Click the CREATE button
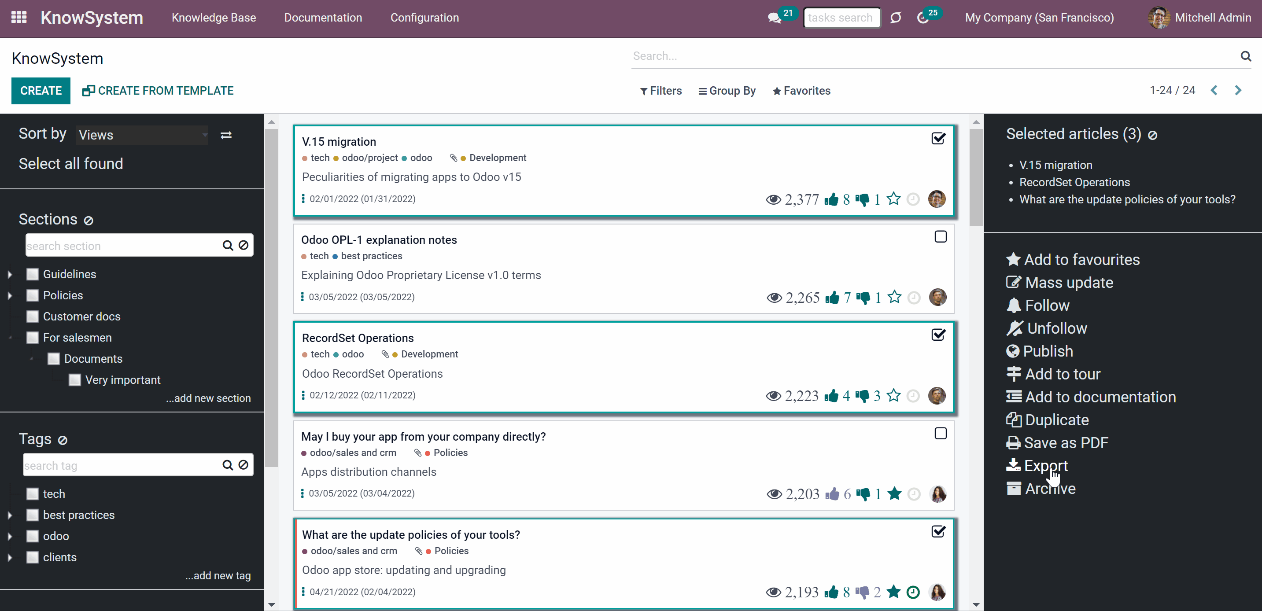This screenshot has height=611, width=1262. (x=41, y=91)
